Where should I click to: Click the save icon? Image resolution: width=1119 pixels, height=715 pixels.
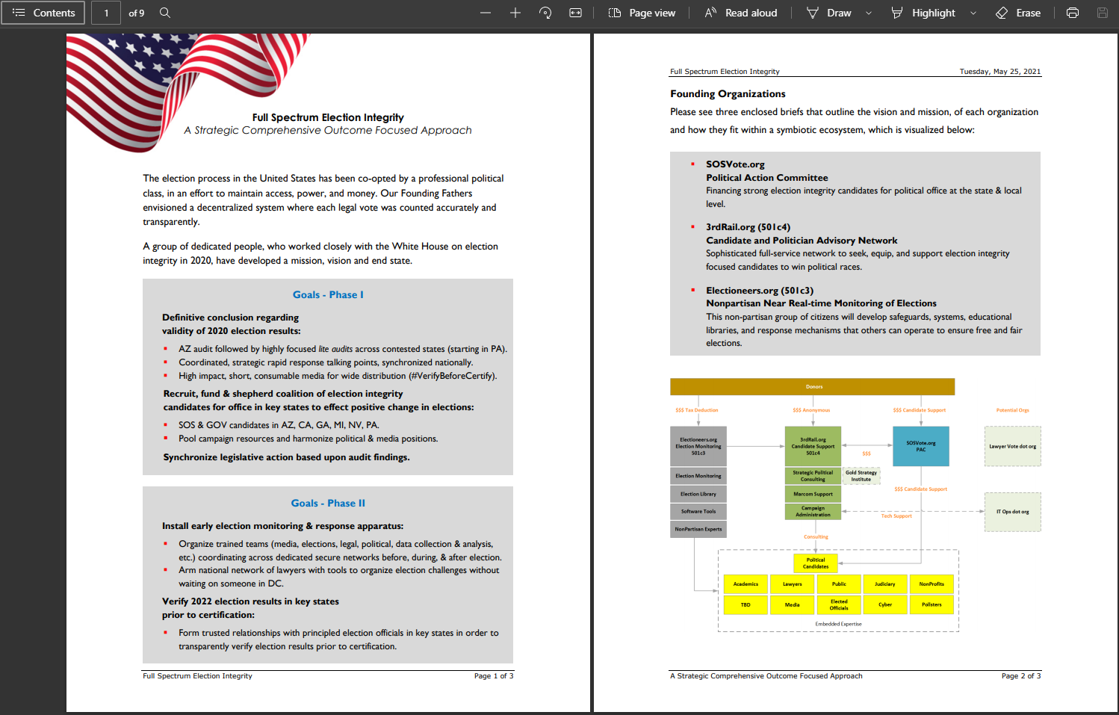click(1103, 13)
